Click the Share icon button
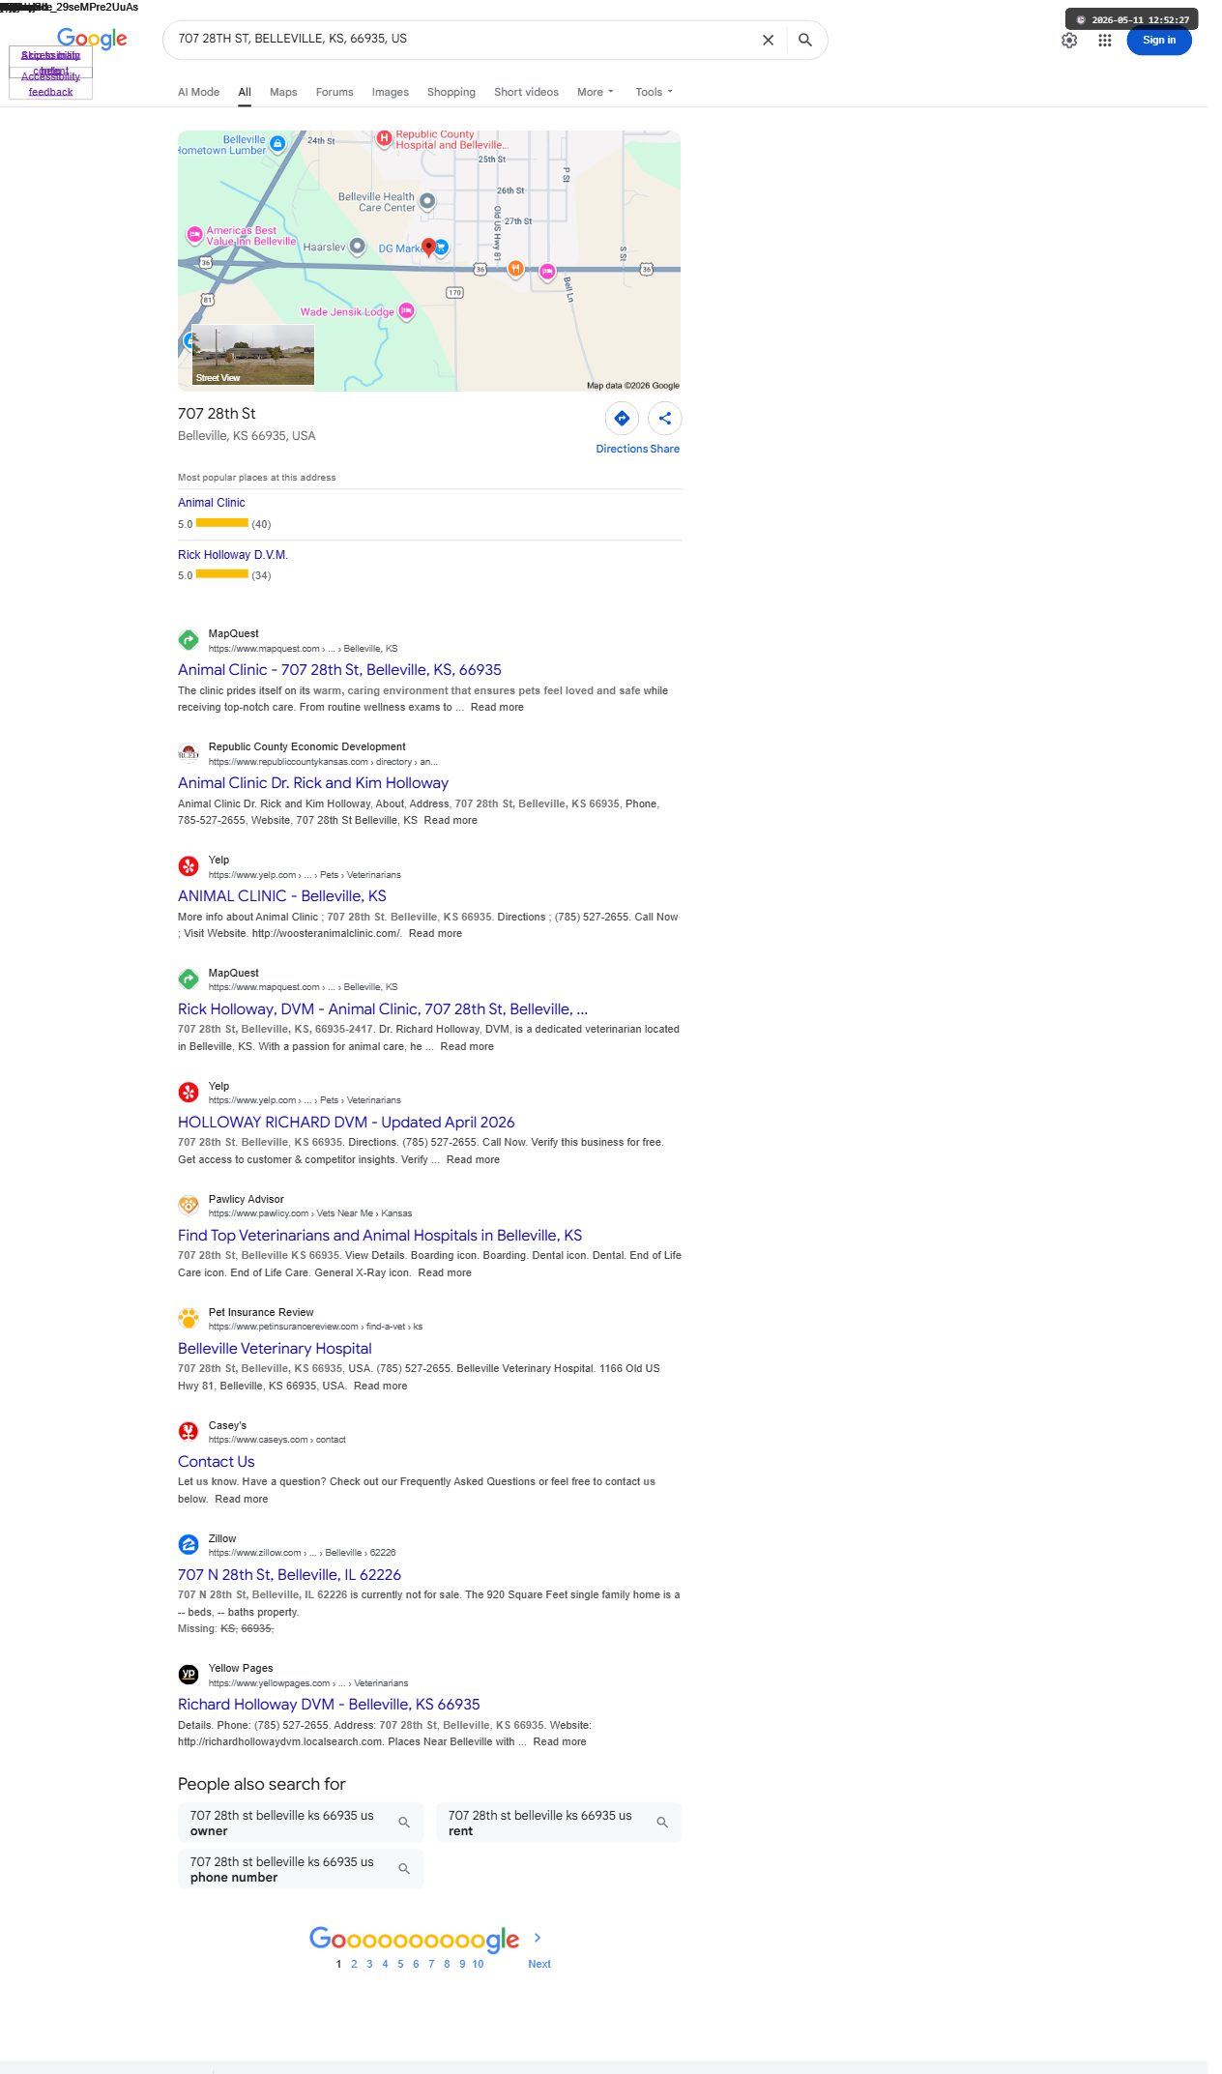The height and width of the screenshot is (2074, 1222). 665,419
